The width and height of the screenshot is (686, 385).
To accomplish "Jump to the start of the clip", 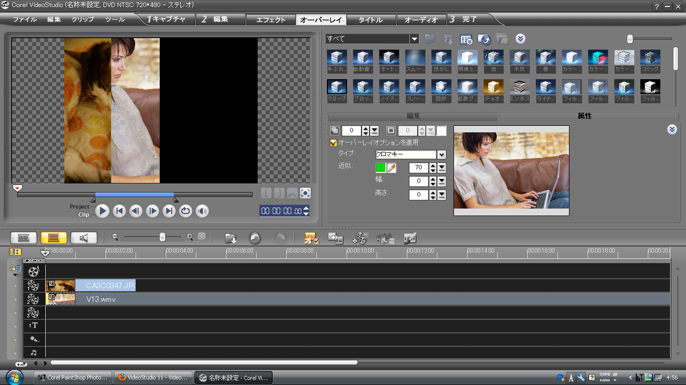I will (x=119, y=211).
